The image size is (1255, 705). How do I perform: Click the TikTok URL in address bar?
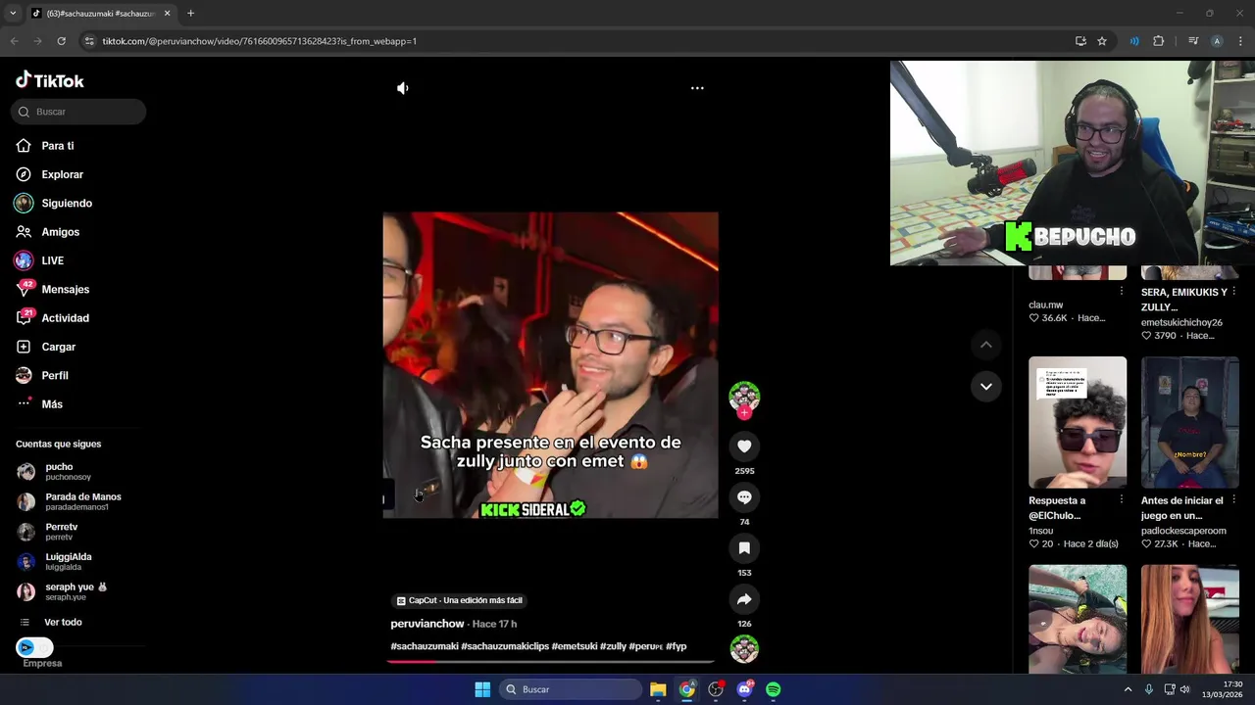coord(260,41)
